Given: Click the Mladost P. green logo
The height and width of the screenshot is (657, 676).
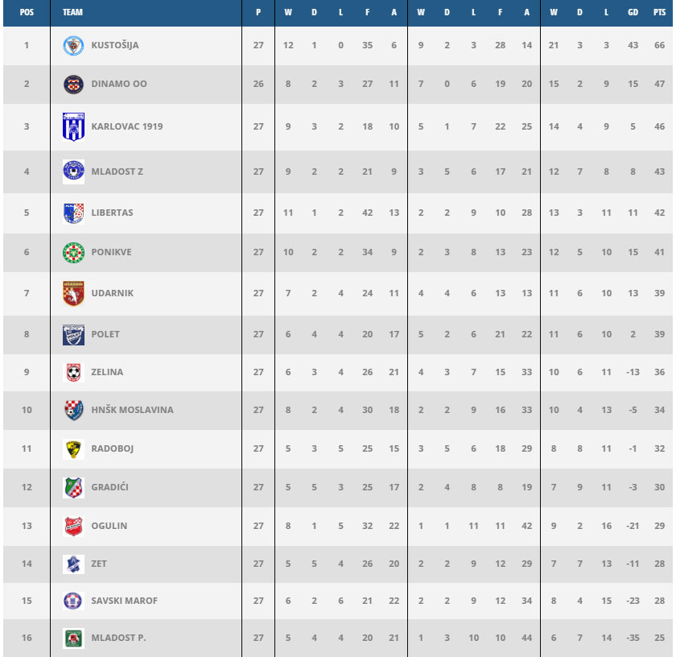Looking at the screenshot, I should point(73,638).
